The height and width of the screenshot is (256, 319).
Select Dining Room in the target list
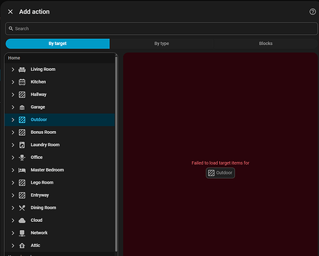(43, 208)
